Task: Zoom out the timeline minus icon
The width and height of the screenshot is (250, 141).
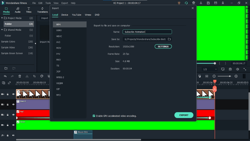Action: pyautogui.click(x=214, y=76)
